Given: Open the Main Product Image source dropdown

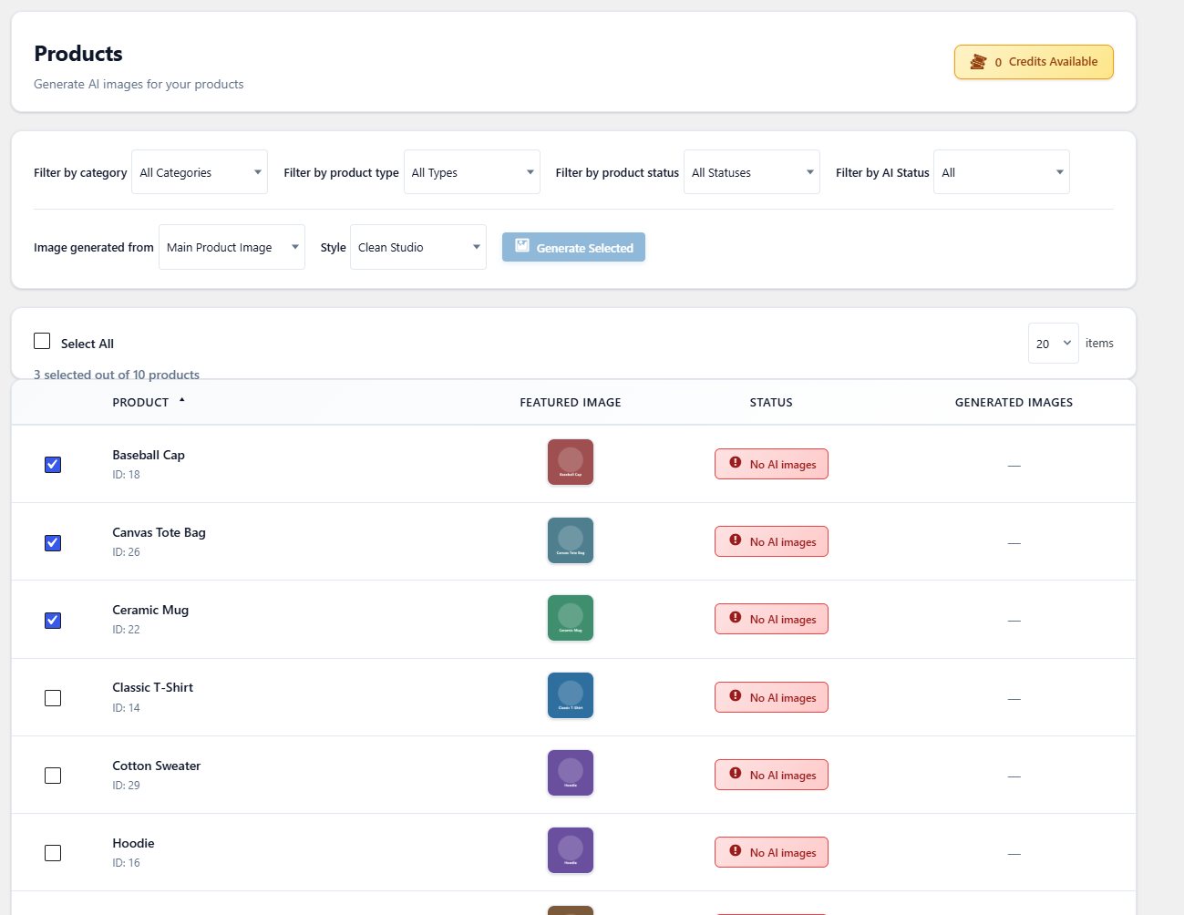Looking at the screenshot, I should point(232,247).
